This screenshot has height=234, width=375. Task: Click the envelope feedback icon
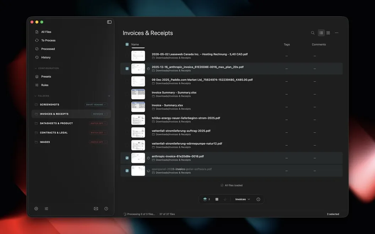(x=96, y=208)
